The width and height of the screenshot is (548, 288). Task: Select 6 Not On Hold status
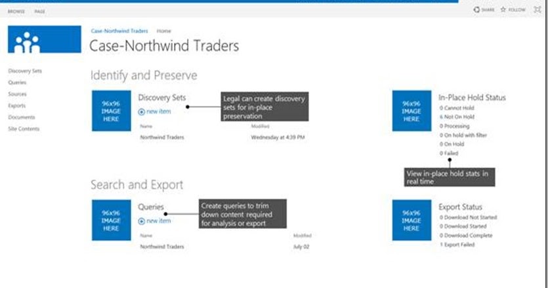click(x=457, y=117)
